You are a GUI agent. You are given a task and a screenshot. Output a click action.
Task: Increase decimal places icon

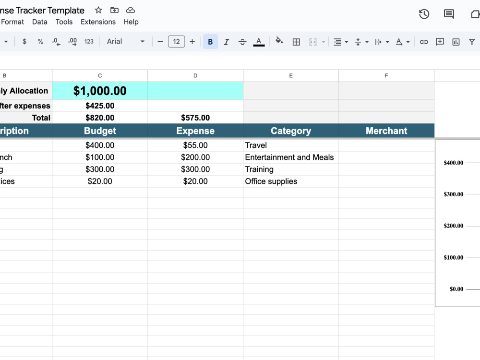click(72, 41)
